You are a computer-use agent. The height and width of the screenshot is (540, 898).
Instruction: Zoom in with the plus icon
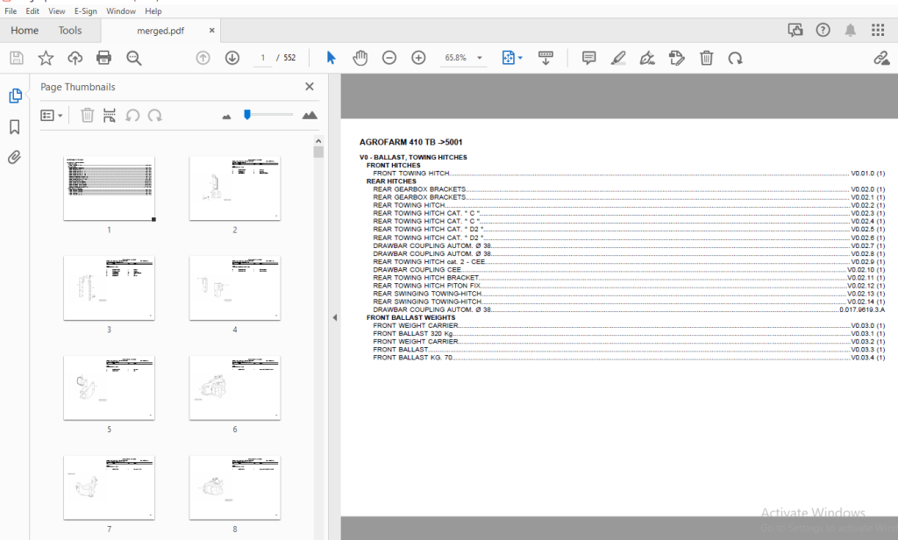coord(418,58)
